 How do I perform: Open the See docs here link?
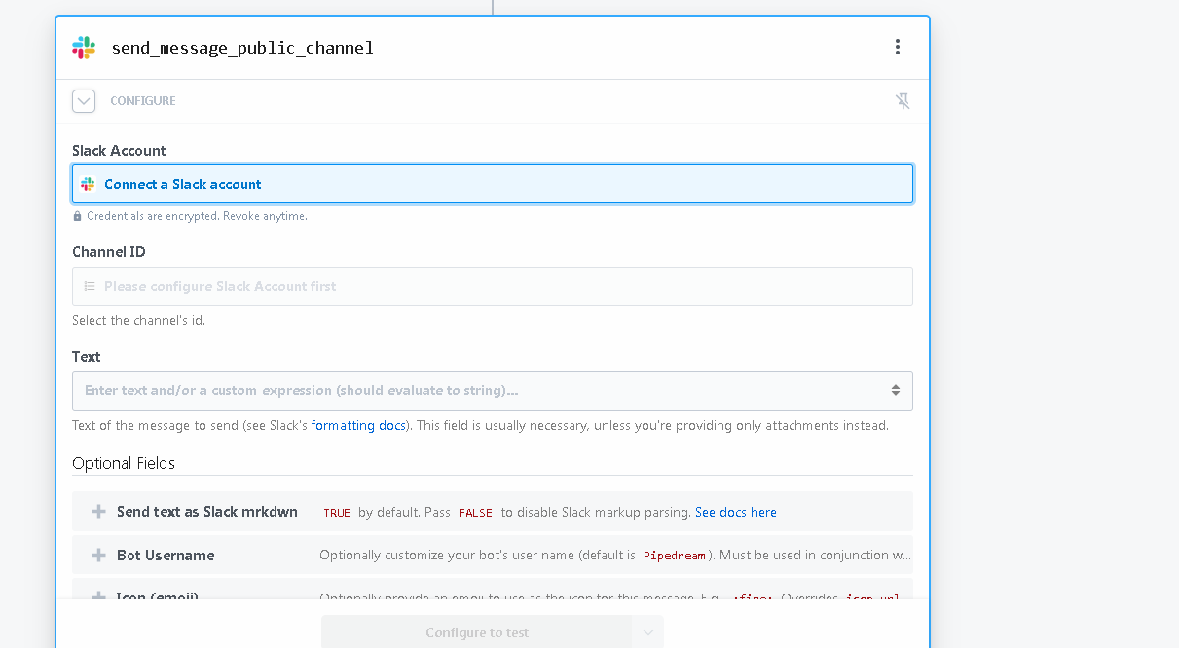736,512
